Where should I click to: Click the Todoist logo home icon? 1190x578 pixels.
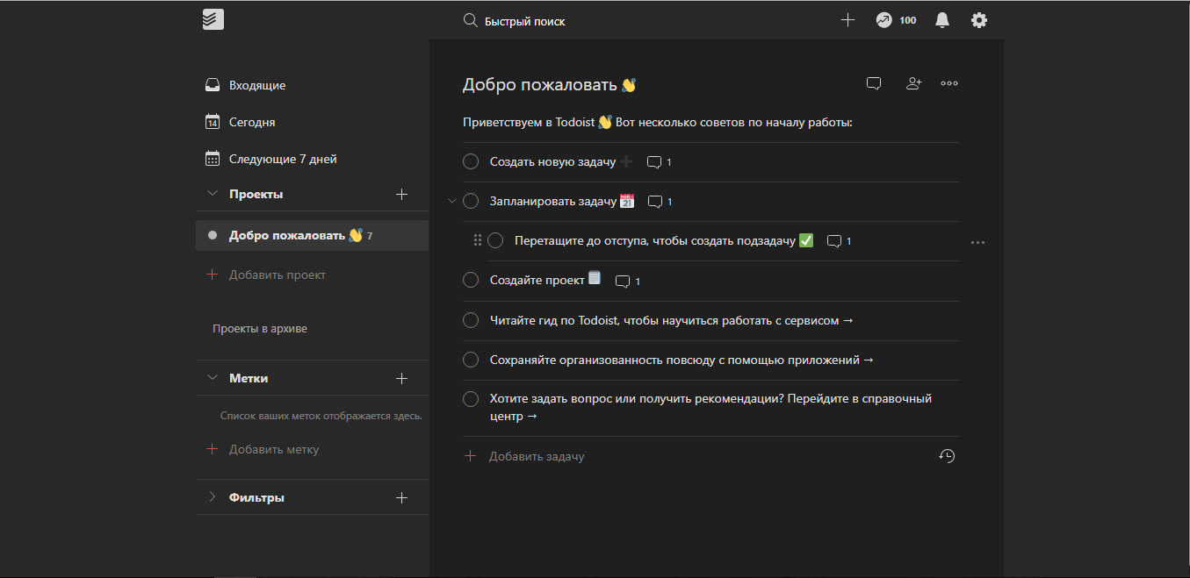click(x=213, y=19)
